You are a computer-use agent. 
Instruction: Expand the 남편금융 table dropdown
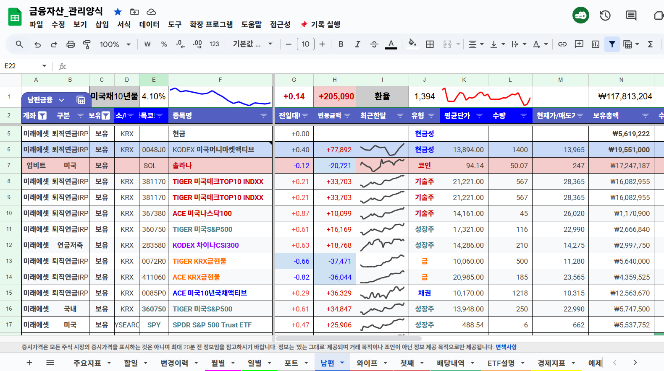(x=61, y=100)
